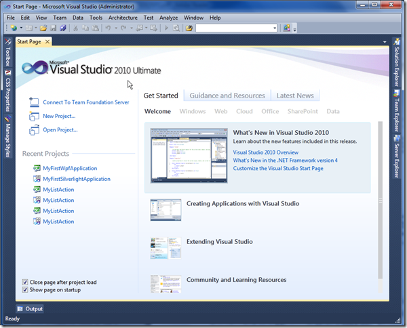The image size is (407, 328).
Task: Click the Navigate Forward toolbar icon
Action: coord(153,28)
